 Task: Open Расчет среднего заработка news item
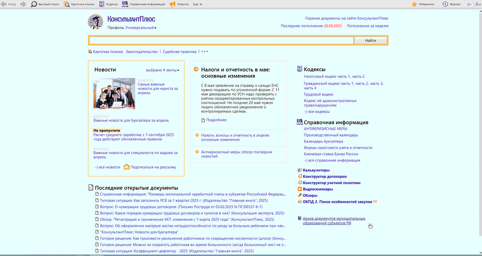point(134,137)
